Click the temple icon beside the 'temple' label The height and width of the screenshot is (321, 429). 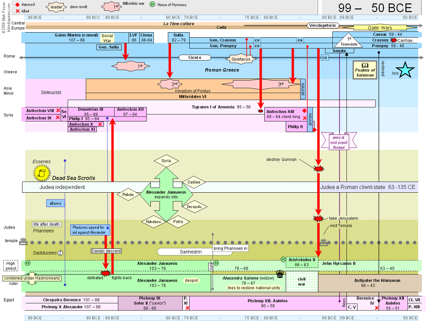point(23,241)
